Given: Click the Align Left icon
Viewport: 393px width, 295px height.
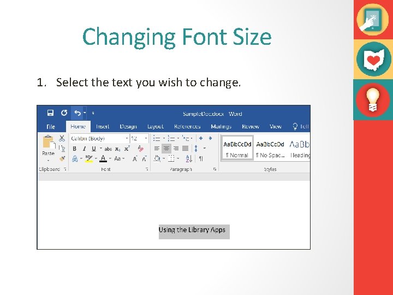Looking at the screenshot, I should click(157, 149).
